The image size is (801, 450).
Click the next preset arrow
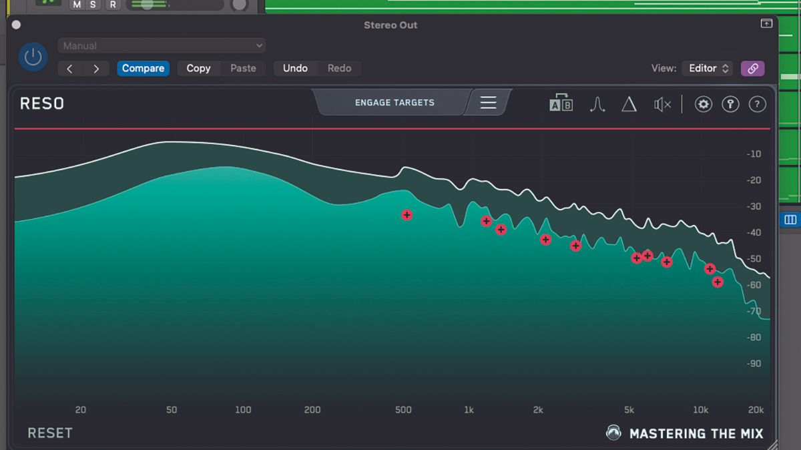pyautogui.click(x=95, y=68)
